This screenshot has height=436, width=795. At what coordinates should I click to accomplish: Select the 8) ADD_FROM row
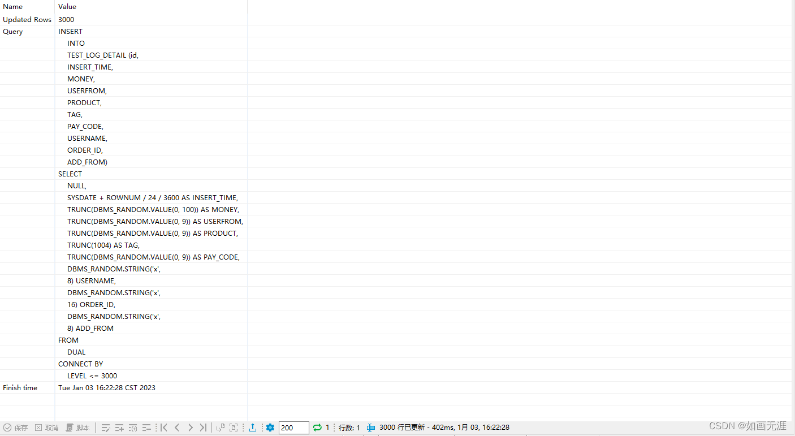click(151, 328)
